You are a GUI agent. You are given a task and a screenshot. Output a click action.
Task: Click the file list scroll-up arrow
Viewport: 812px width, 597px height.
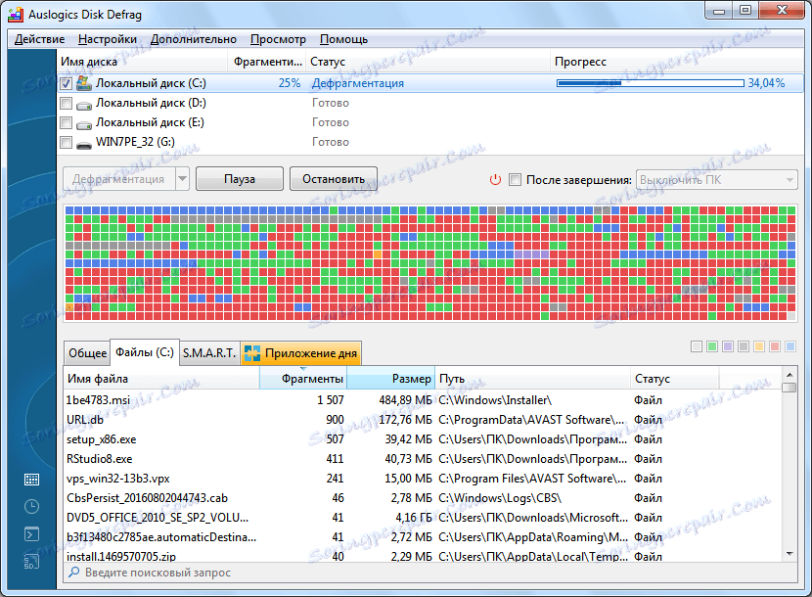pyautogui.click(x=789, y=374)
